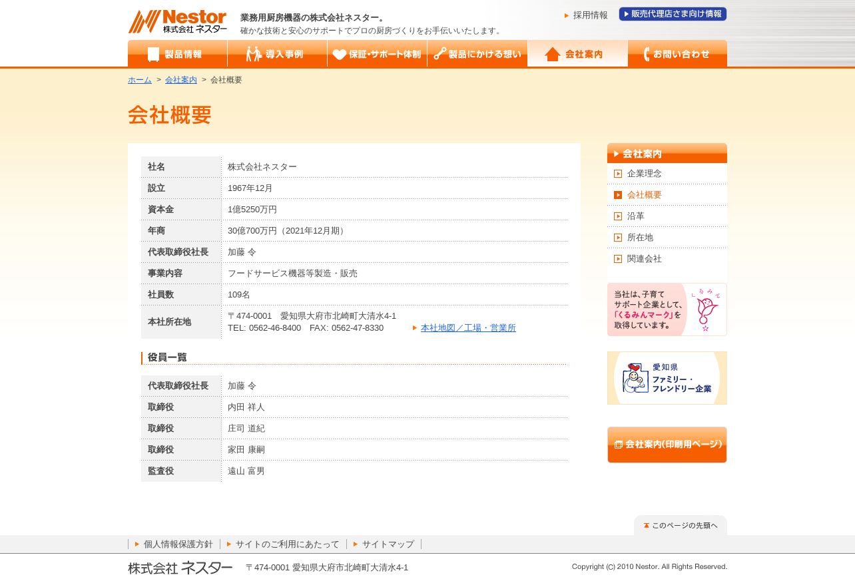
Task: Click the 1億5250万円 capital value
Action: [252, 210]
